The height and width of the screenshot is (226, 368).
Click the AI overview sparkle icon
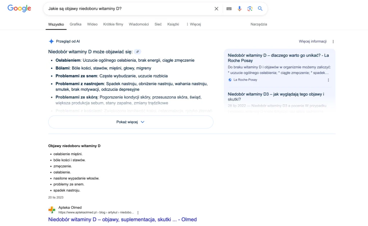tap(51, 41)
